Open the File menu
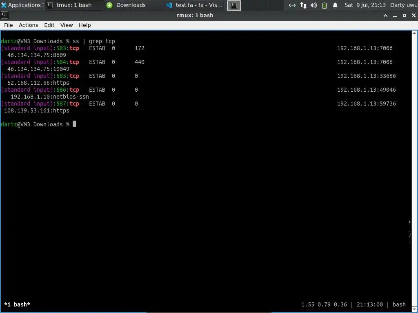 [8, 25]
